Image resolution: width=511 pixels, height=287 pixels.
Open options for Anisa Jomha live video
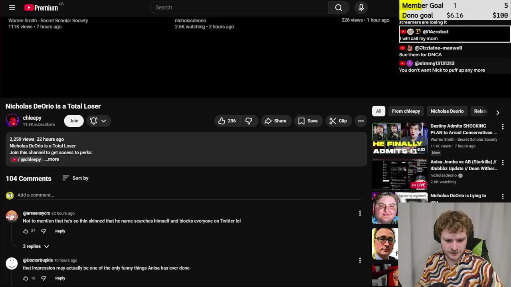pyautogui.click(x=503, y=163)
